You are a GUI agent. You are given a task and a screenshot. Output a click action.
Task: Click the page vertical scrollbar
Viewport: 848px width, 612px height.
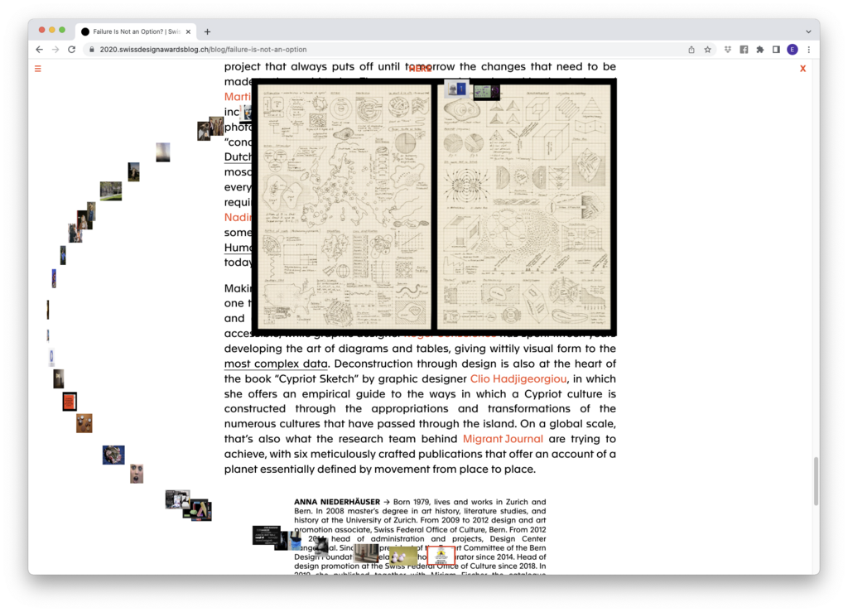click(x=815, y=480)
